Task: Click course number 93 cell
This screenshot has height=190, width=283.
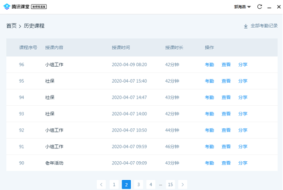Action: [x=22, y=114]
